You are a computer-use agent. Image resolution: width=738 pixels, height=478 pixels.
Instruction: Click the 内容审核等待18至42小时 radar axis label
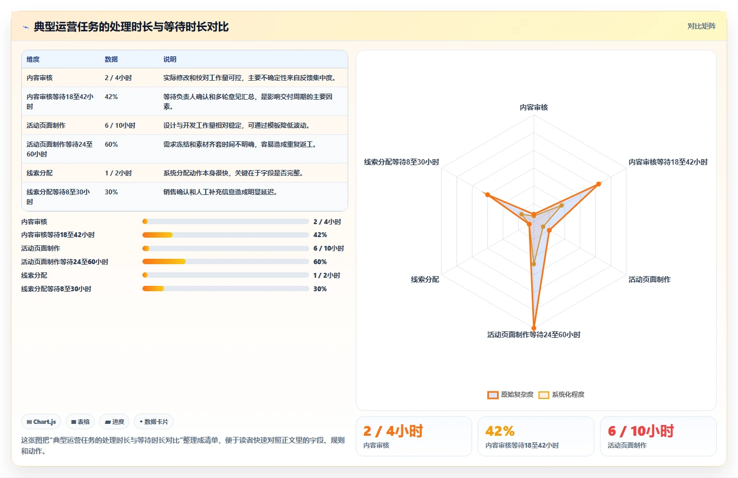click(x=668, y=162)
